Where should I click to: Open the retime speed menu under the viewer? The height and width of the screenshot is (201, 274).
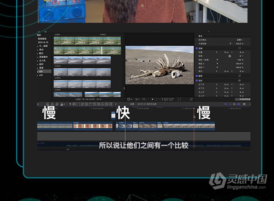[x=144, y=99]
